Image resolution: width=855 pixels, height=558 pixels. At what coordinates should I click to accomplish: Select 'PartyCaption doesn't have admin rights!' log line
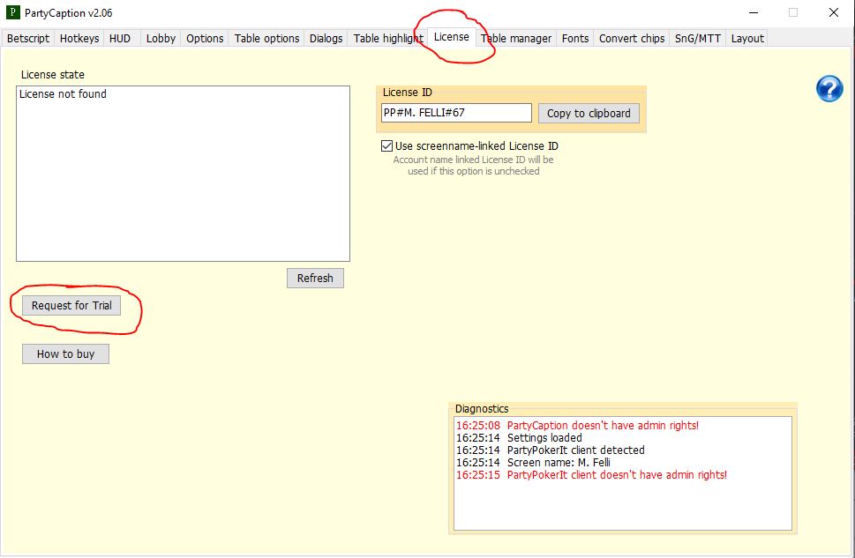pyautogui.click(x=577, y=425)
